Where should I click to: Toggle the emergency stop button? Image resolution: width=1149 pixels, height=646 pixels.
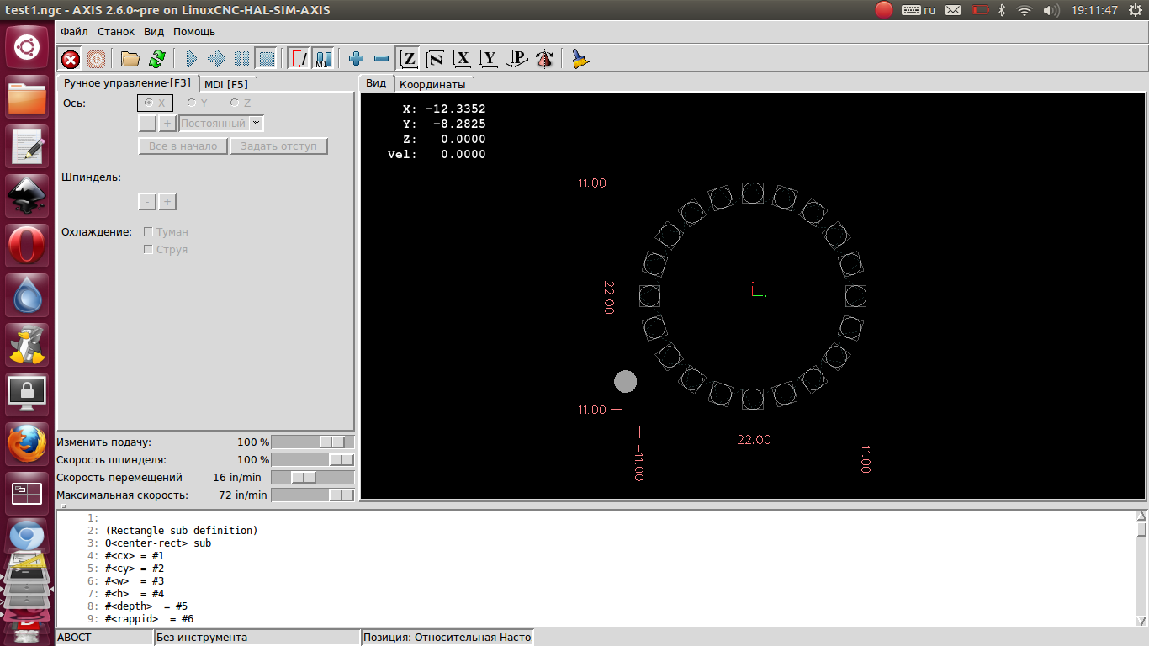coord(71,59)
